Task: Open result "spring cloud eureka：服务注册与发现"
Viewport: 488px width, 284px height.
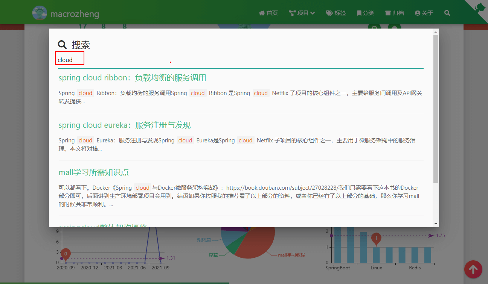Action: coord(125,125)
